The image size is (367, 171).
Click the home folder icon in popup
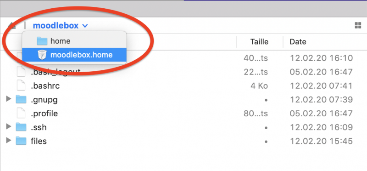42,41
